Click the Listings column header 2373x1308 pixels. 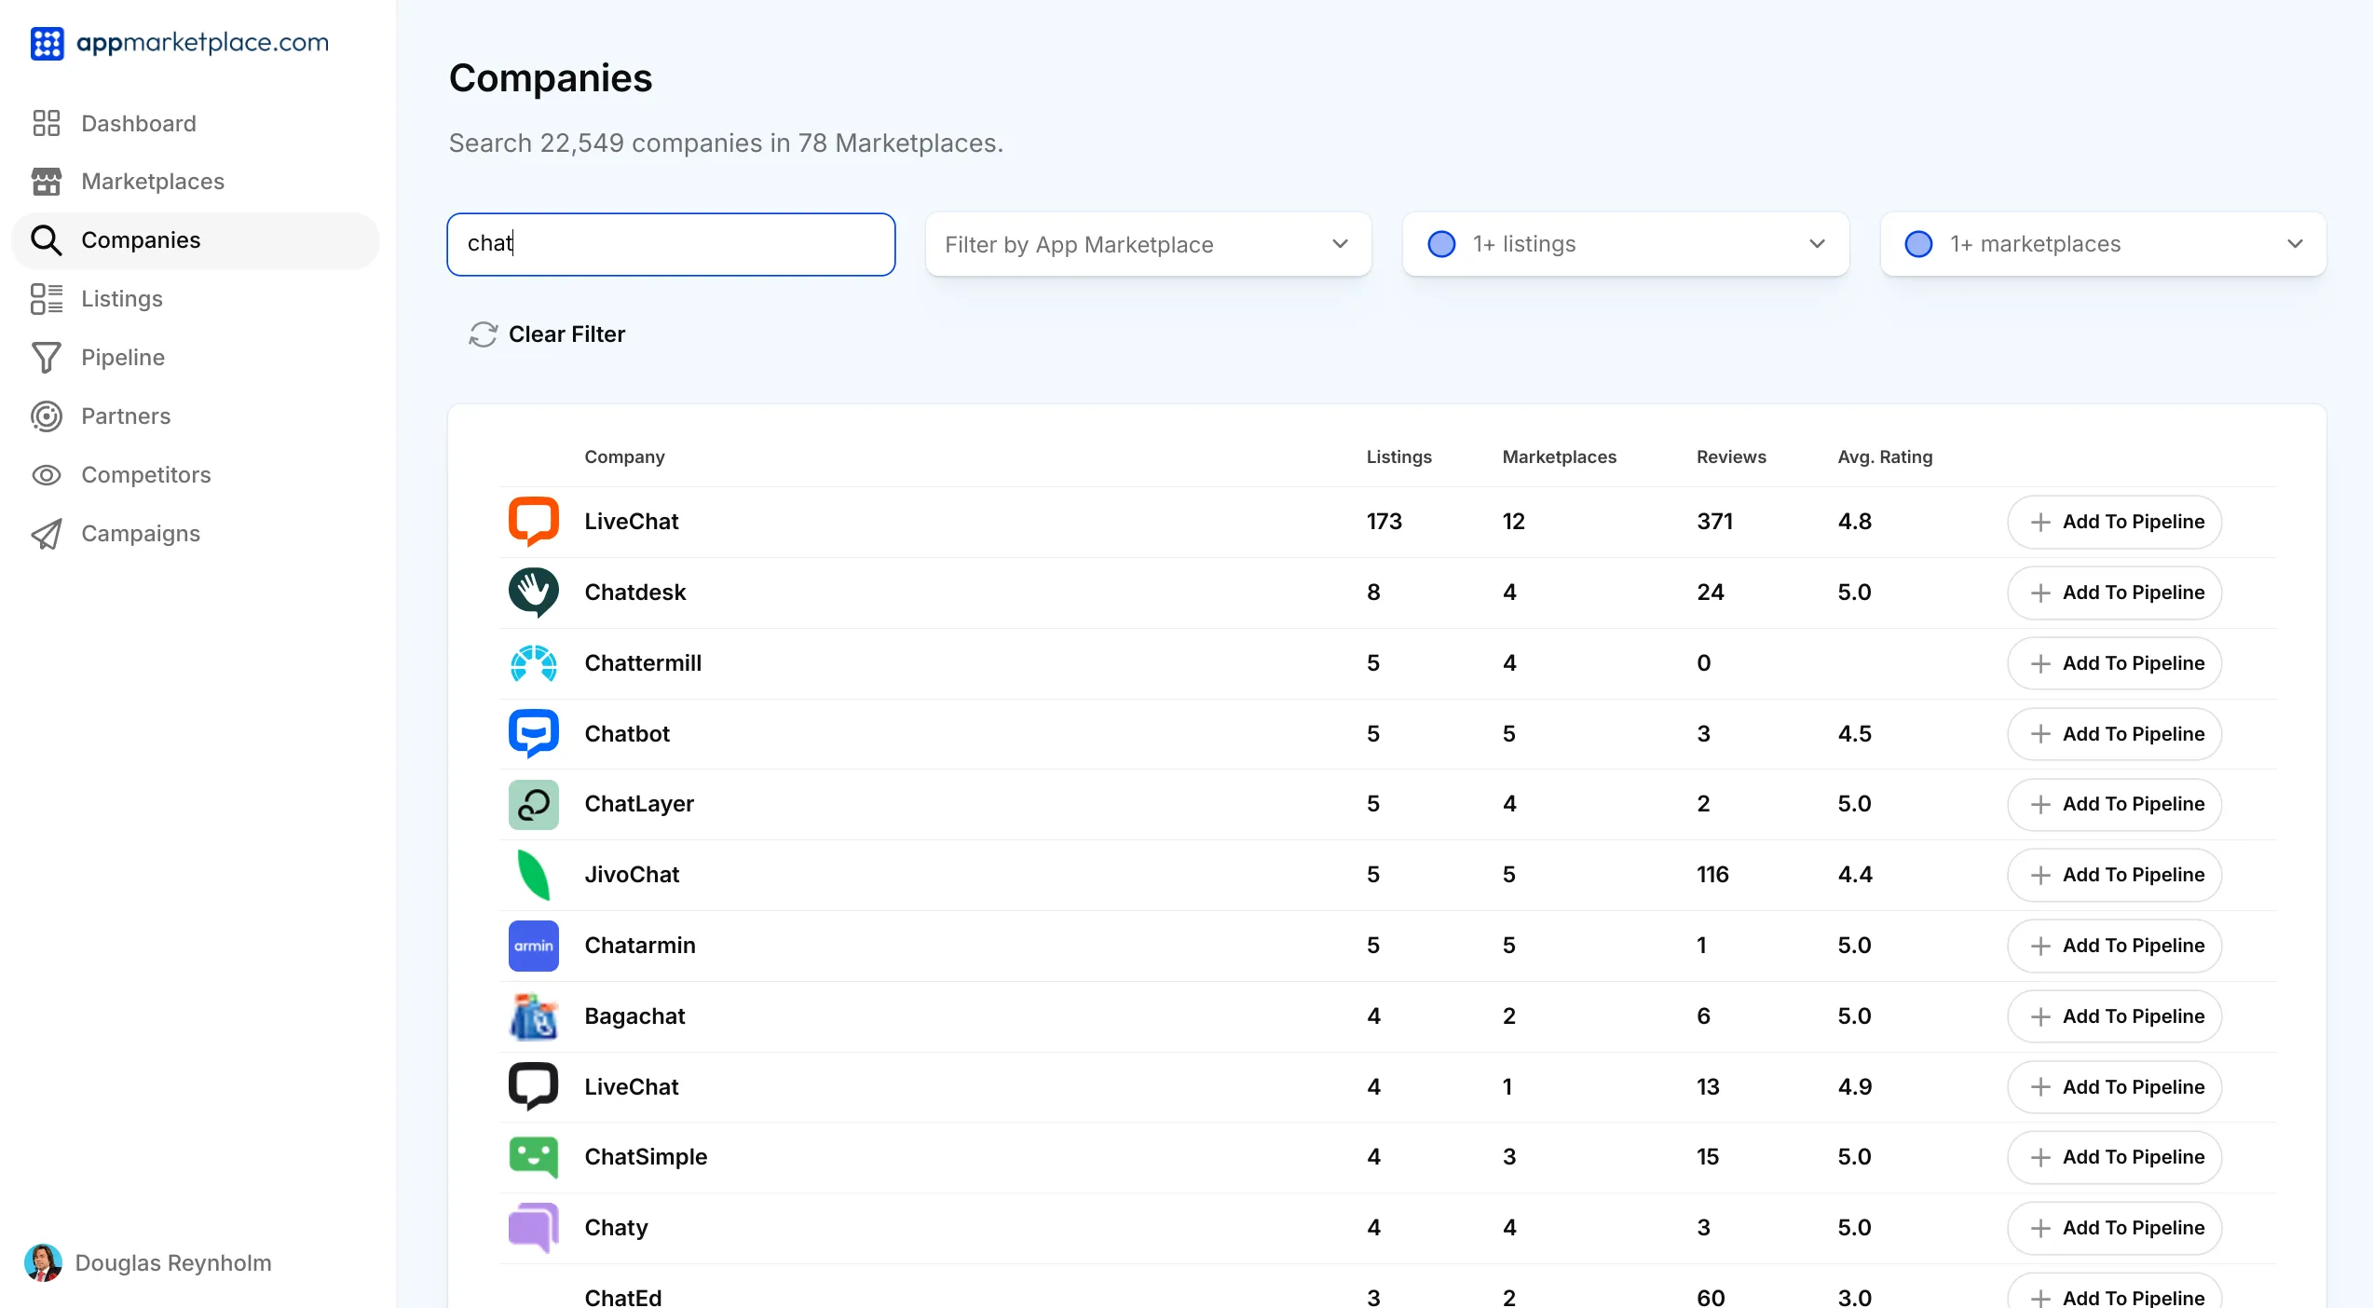tap(1398, 457)
